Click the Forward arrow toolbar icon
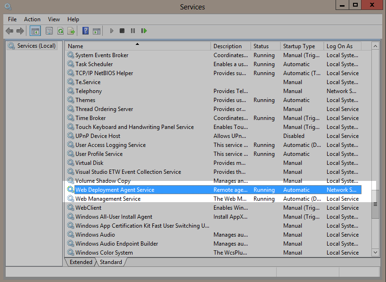 click(20, 31)
